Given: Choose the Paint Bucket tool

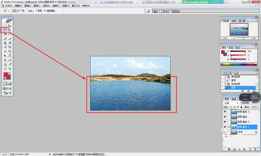Looking at the screenshot, I should [10, 47].
